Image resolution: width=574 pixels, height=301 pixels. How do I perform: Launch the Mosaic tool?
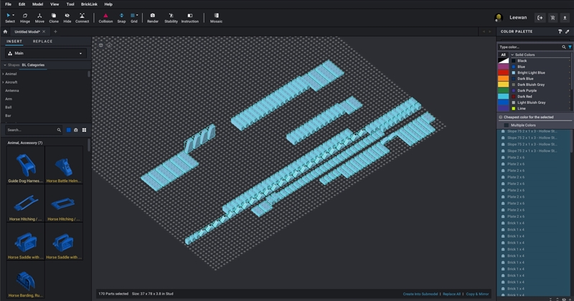216,17
